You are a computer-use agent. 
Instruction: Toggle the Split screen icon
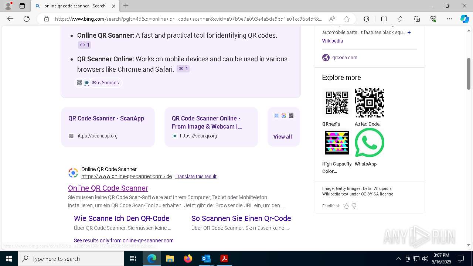pyautogui.click(x=384, y=19)
